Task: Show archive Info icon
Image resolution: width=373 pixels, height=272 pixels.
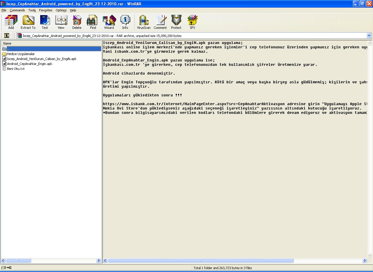Action: (125, 22)
